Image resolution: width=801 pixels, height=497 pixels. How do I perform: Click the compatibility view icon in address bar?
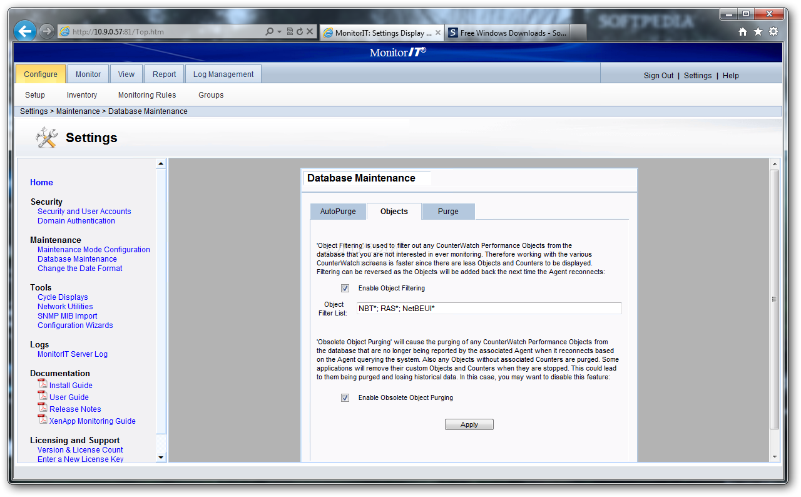tap(290, 31)
